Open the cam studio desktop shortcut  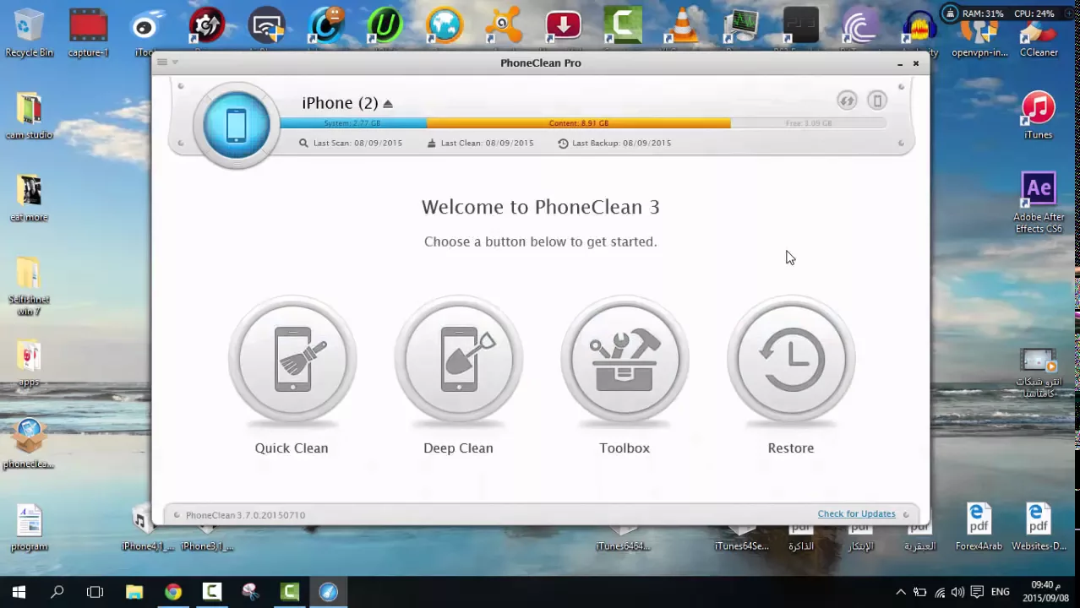[x=29, y=116]
